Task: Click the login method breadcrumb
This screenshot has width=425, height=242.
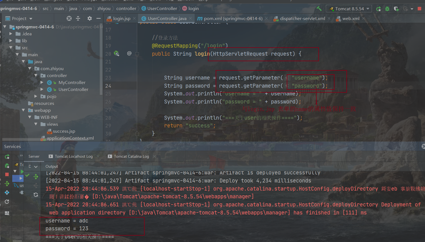Action: pyautogui.click(x=190, y=9)
